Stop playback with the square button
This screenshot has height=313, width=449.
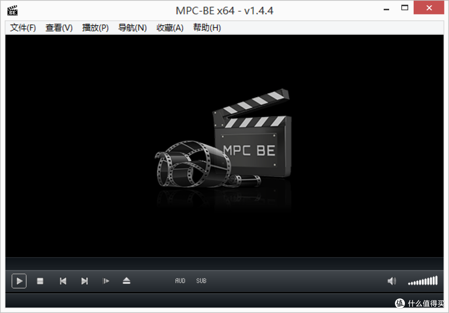pos(40,281)
